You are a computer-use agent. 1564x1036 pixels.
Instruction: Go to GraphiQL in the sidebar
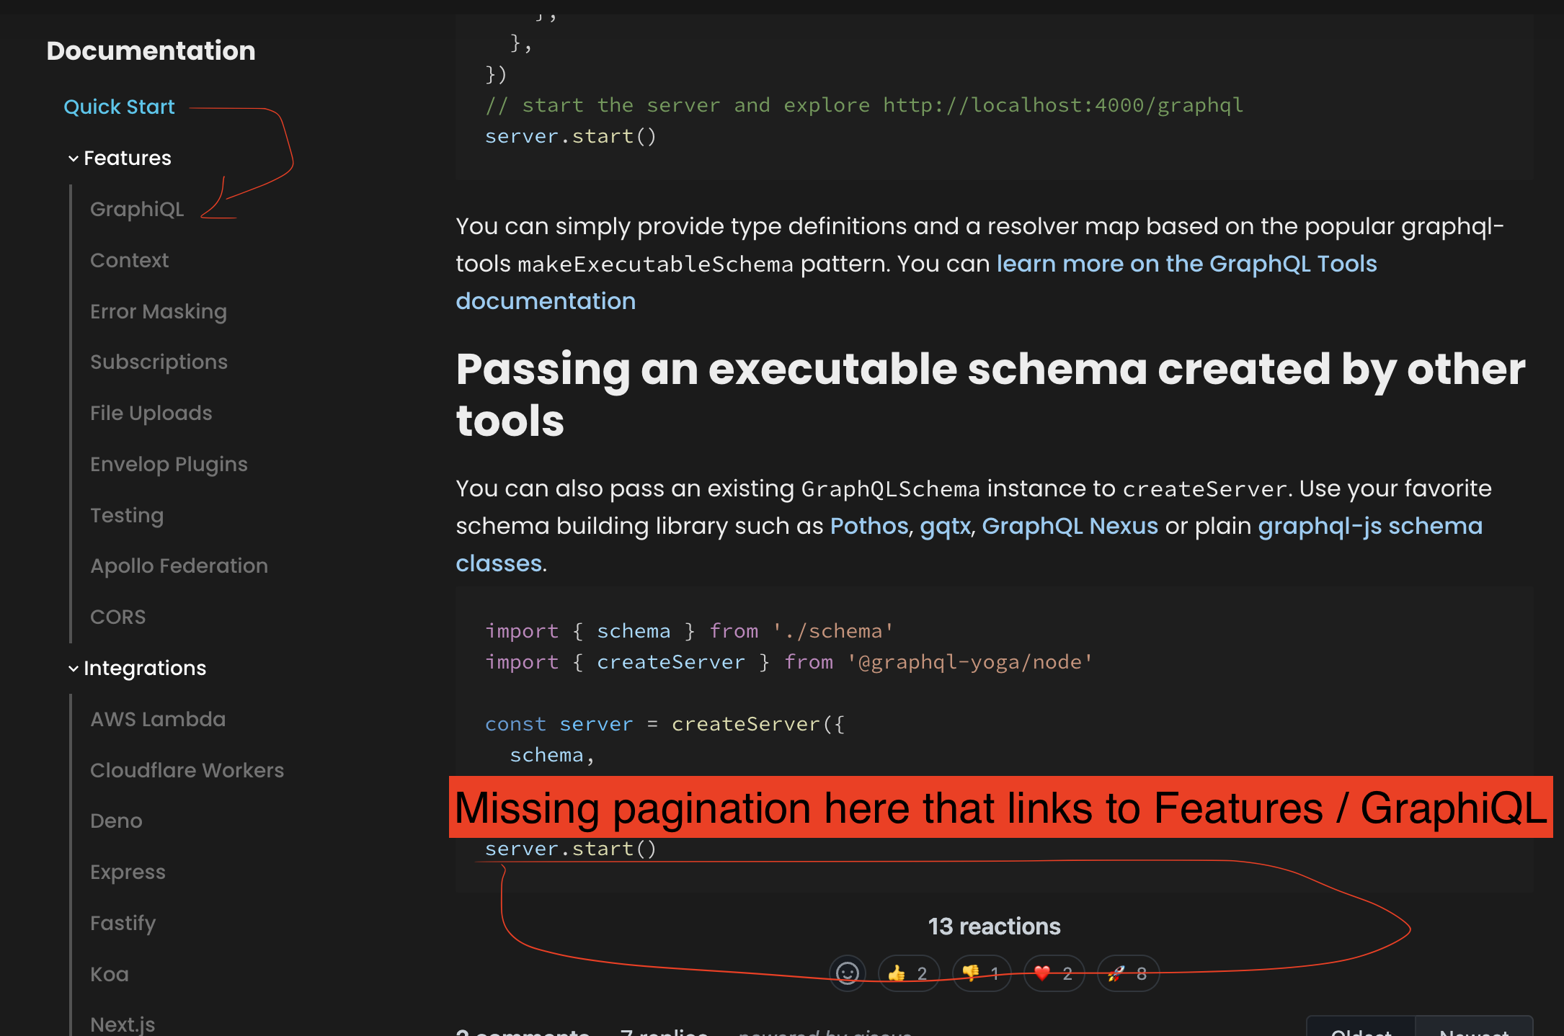(x=137, y=209)
